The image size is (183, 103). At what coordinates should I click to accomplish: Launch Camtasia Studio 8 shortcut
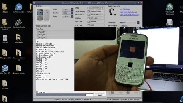coord(19,24)
